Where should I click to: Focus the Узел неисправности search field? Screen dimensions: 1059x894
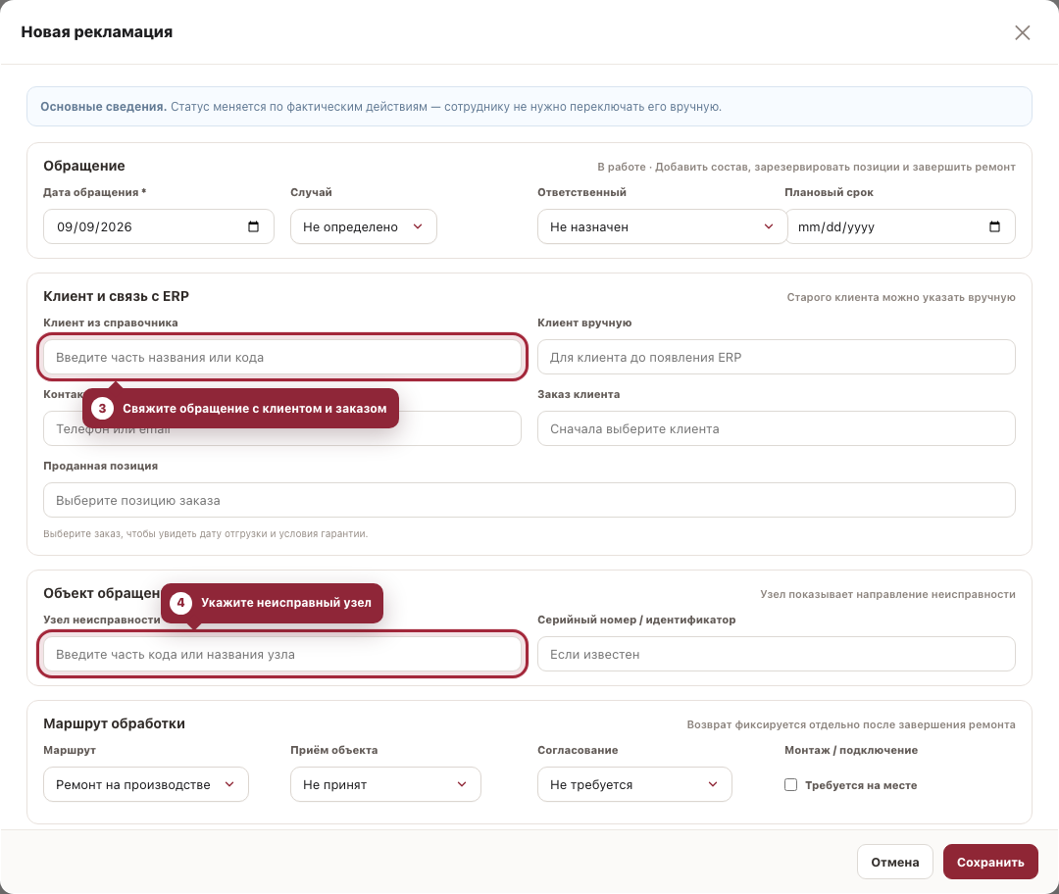click(x=282, y=654)
